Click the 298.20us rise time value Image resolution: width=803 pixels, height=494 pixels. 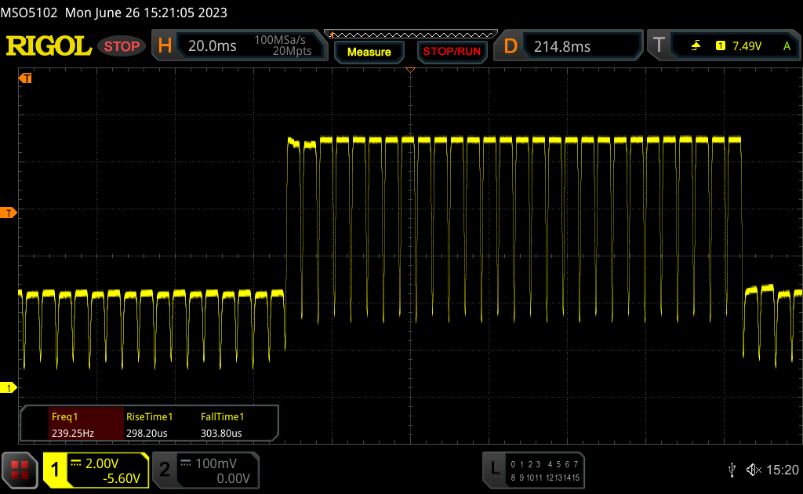click(x=147, y=433)
